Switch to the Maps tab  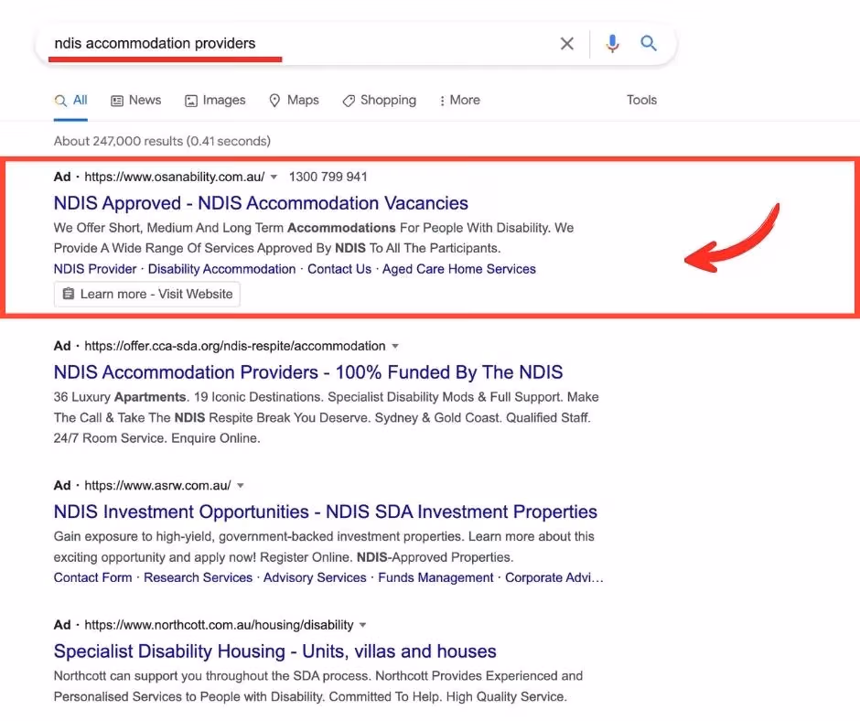pyautogui.click(x=294, y=101)
